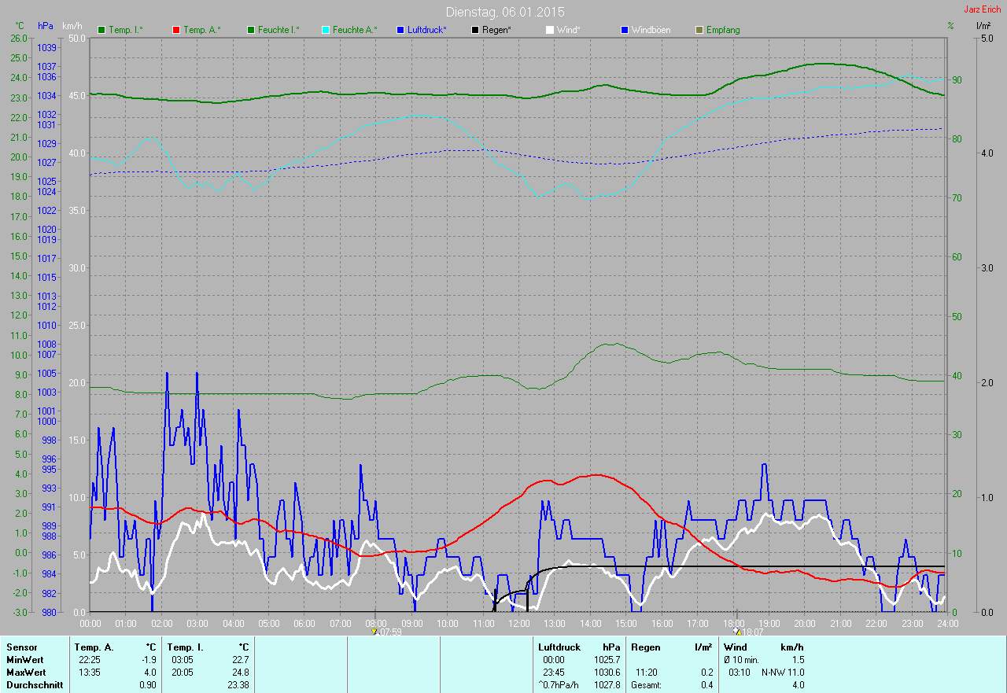This screenshot has height=693, width=1007.
Task: Toggle the Regen series label
Action: (496, 30)
